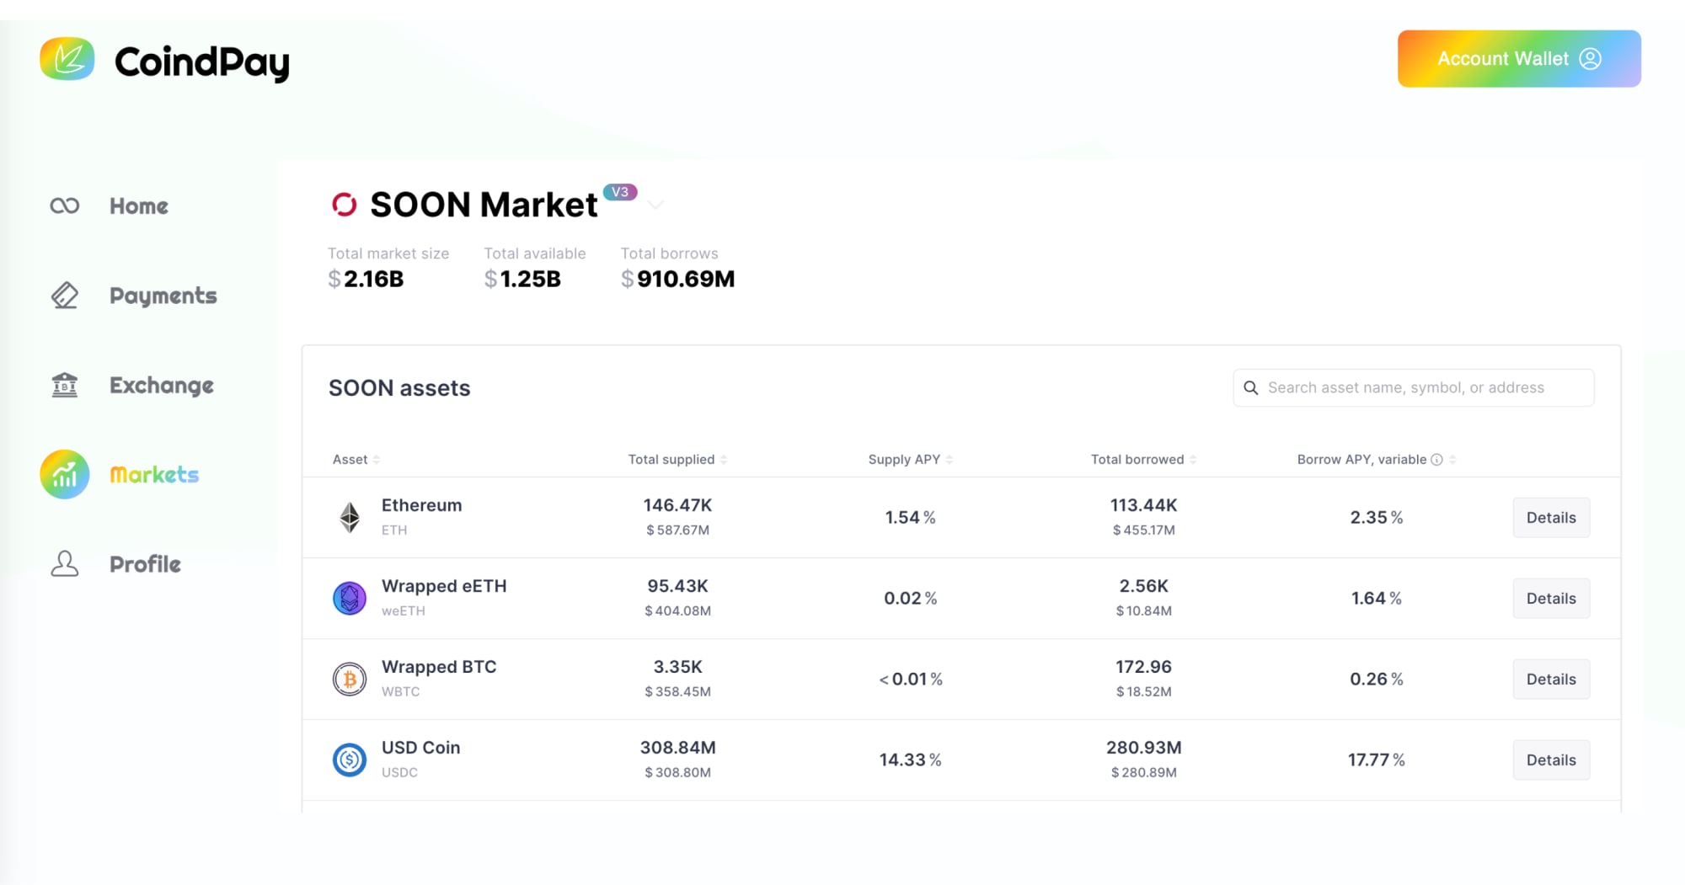
Task: Click the SOON Market circular logo
Action: (344, 204)
